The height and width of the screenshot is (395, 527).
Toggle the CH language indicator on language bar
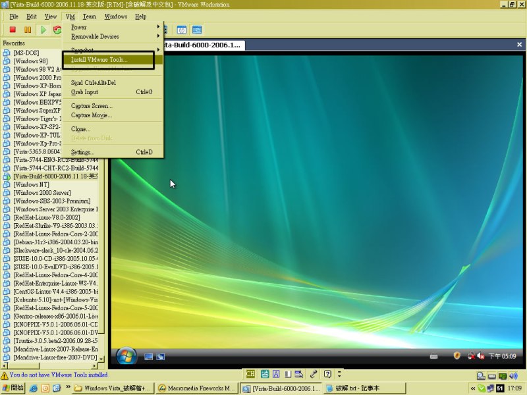point(250,374)
